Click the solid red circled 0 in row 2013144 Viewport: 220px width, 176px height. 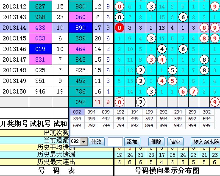tap(120, 28)
